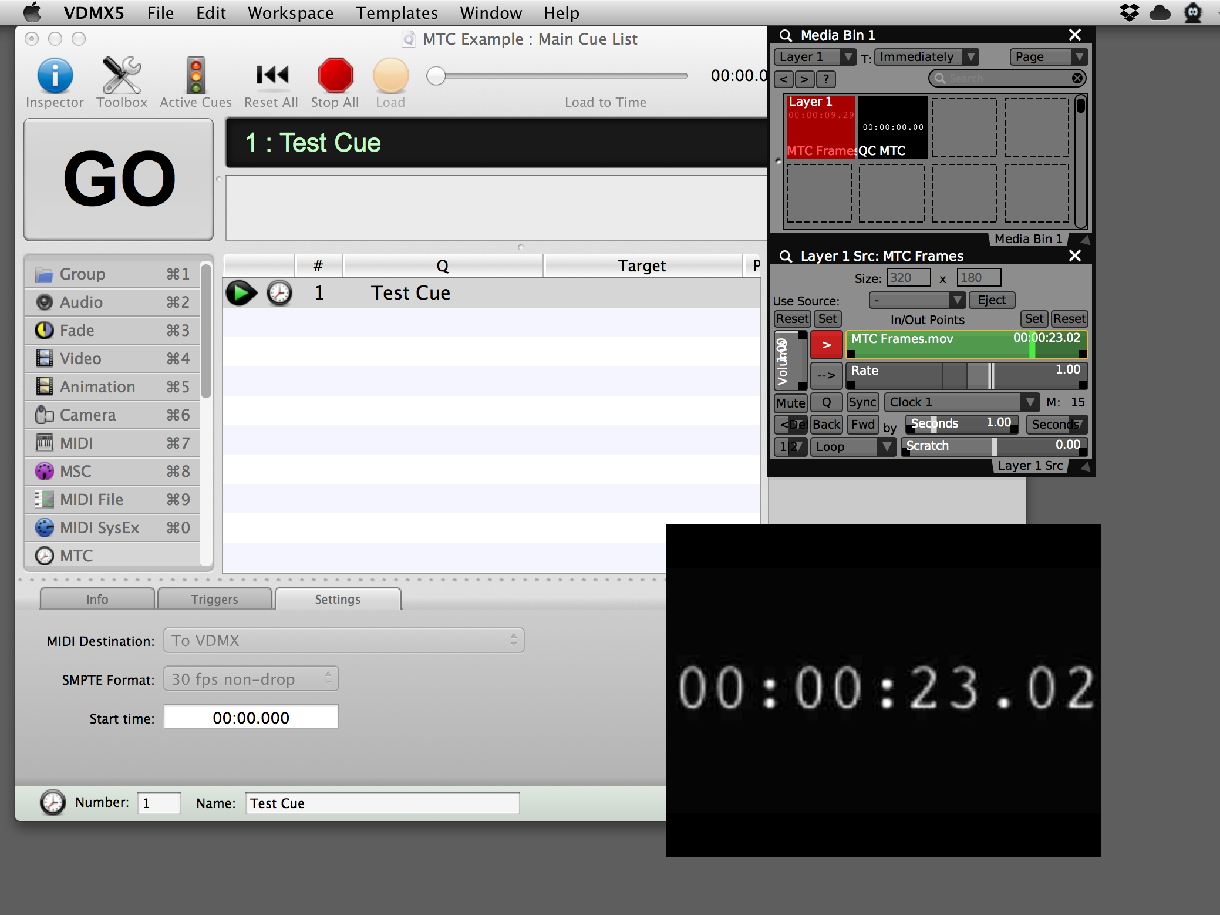Click green play arrow on Test Cue row
1220x915 pixels.
coord(241,293)
